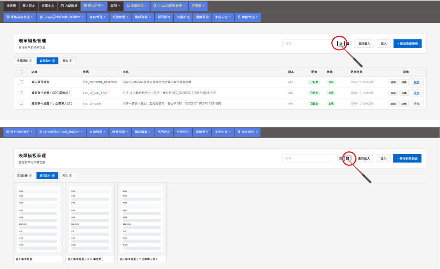Screen dimensions: 440x269
Task: Click 匯入 button in the card view
Action: click(x=383, y=159)
